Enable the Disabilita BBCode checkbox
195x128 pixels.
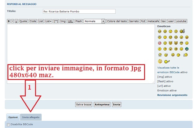coord(8,124)
